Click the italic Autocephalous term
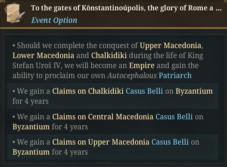 click(132, 76)
